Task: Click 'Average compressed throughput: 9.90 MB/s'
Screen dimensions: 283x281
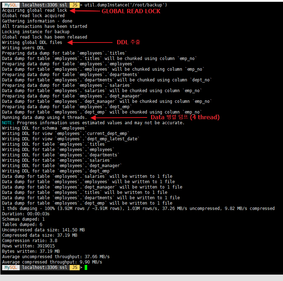Action: coord(52,262)
